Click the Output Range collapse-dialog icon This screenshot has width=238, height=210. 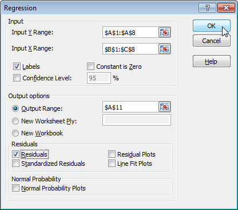click(165, 107)
